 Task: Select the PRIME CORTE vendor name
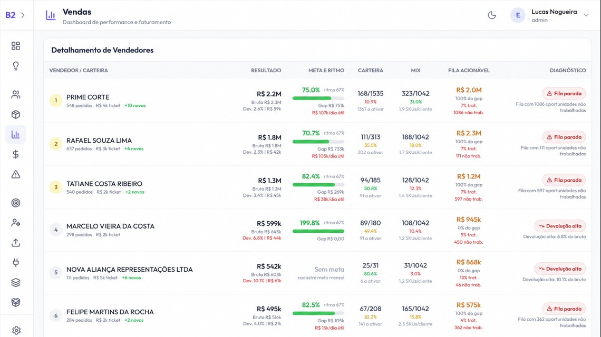tap(88, 97)
